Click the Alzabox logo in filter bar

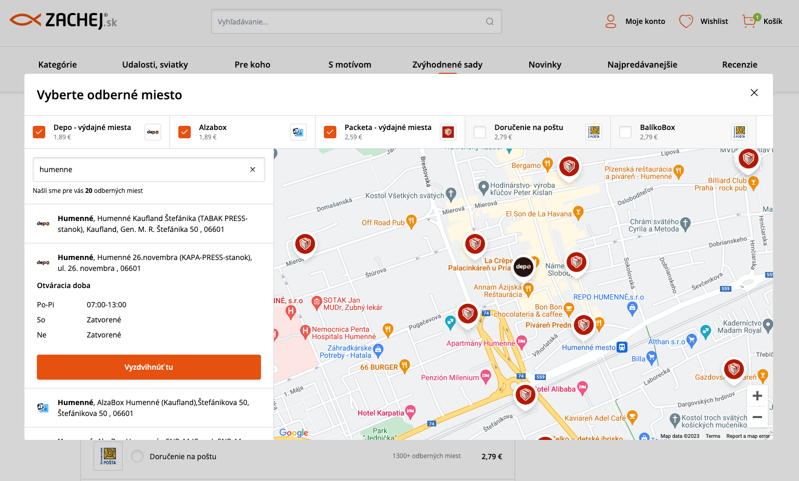coord(298,132)
